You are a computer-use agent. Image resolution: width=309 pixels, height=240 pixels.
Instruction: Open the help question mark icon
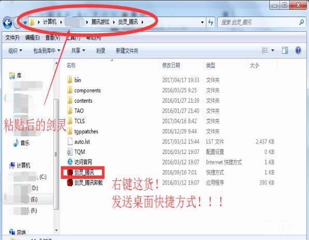tap(298, 50)
